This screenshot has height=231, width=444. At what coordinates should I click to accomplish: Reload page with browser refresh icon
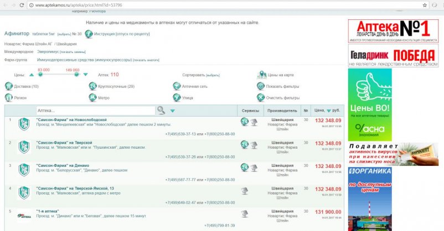click(22, 5)
